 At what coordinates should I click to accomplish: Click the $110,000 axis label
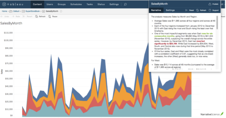pos(8,33)
